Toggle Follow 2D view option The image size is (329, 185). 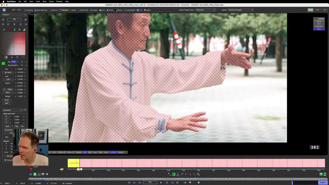point(62,152)
